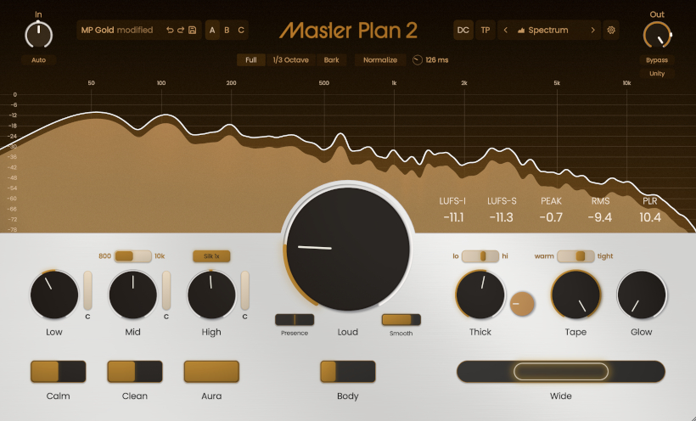Toggle the Silk 1x button above High
Image resolution: width=696 pixels, height=421 pixels.
coord(211,256)
